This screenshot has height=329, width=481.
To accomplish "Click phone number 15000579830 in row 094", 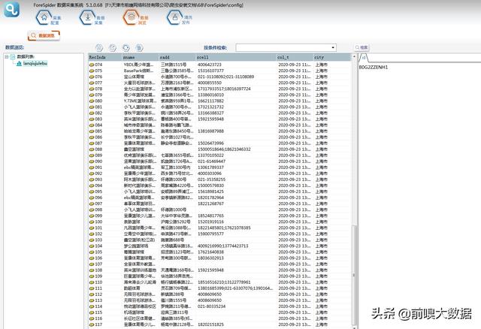I will click(210, 186).
